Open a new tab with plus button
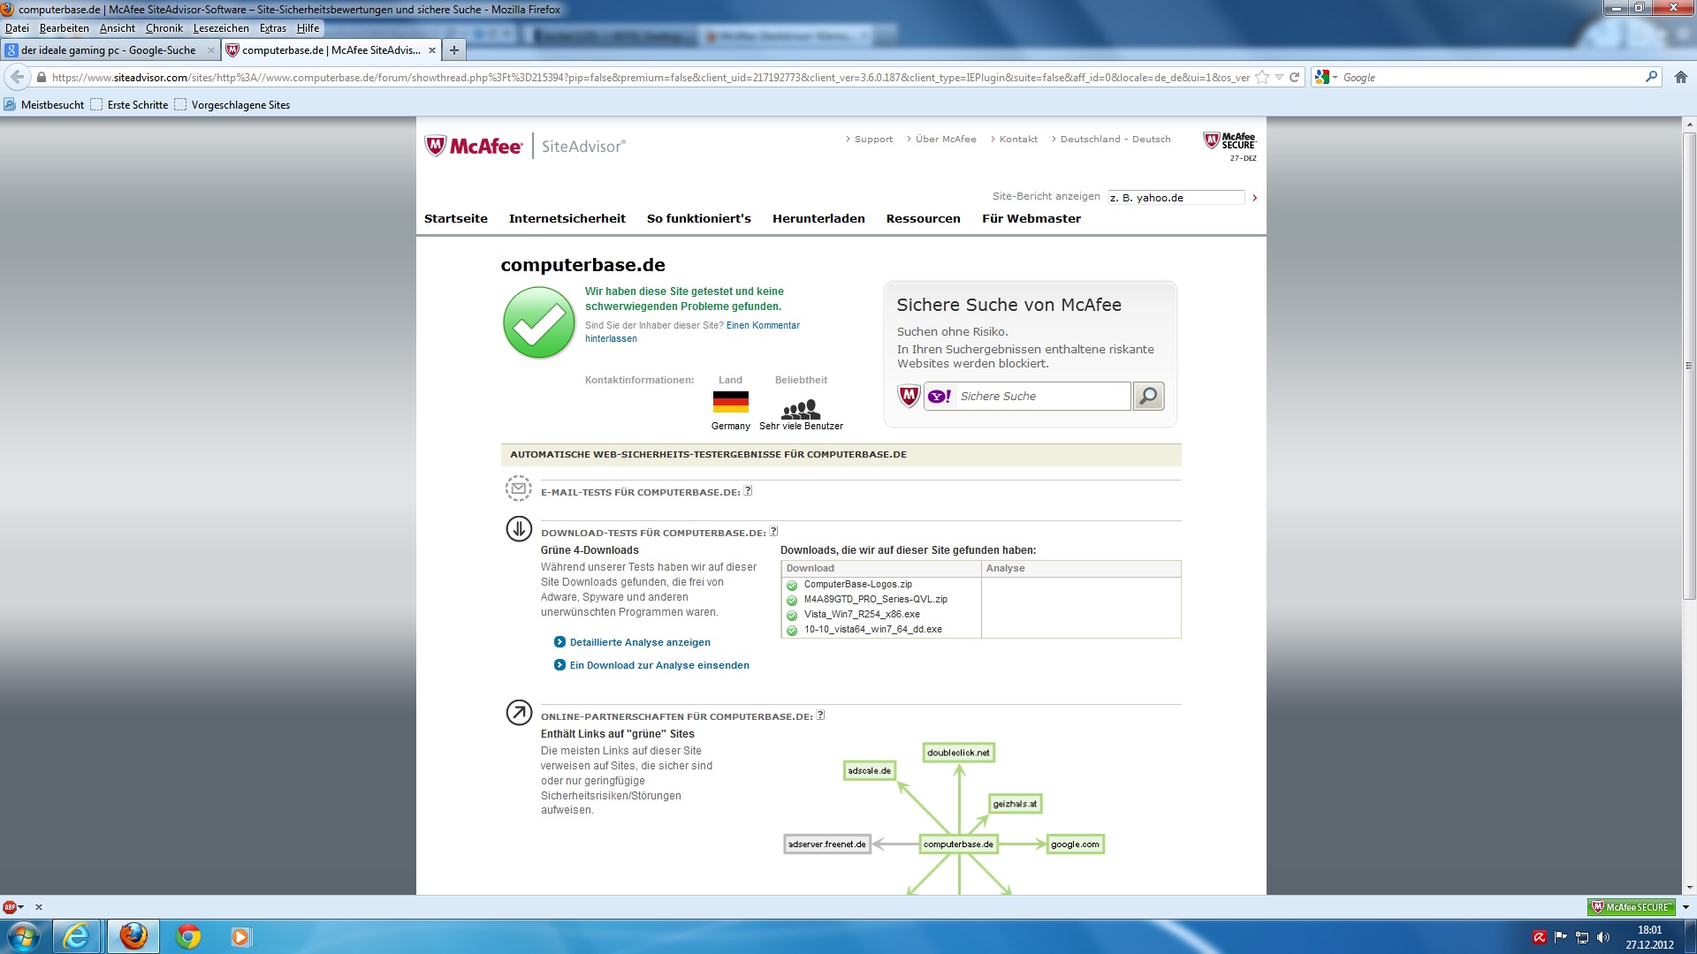This screenshot has height=954, width=1697. (x=453, y=50)
